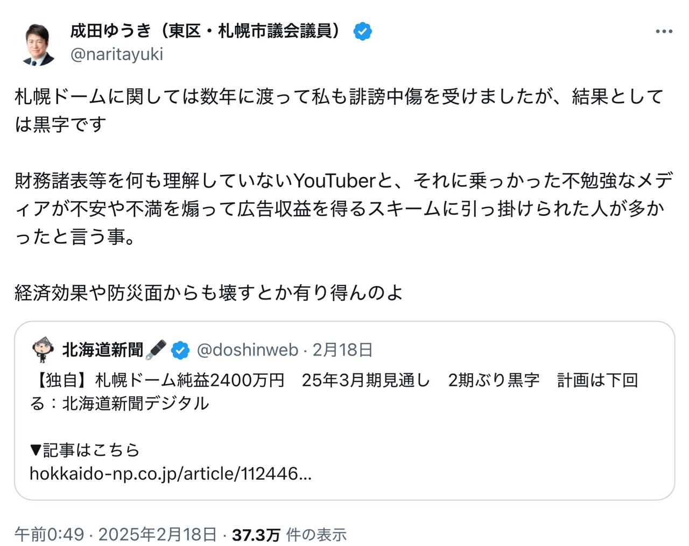Click the tweet's first paragraph about 札幌ドーム
The width and height of the screenshot is (689, 546).
point(339,110)
